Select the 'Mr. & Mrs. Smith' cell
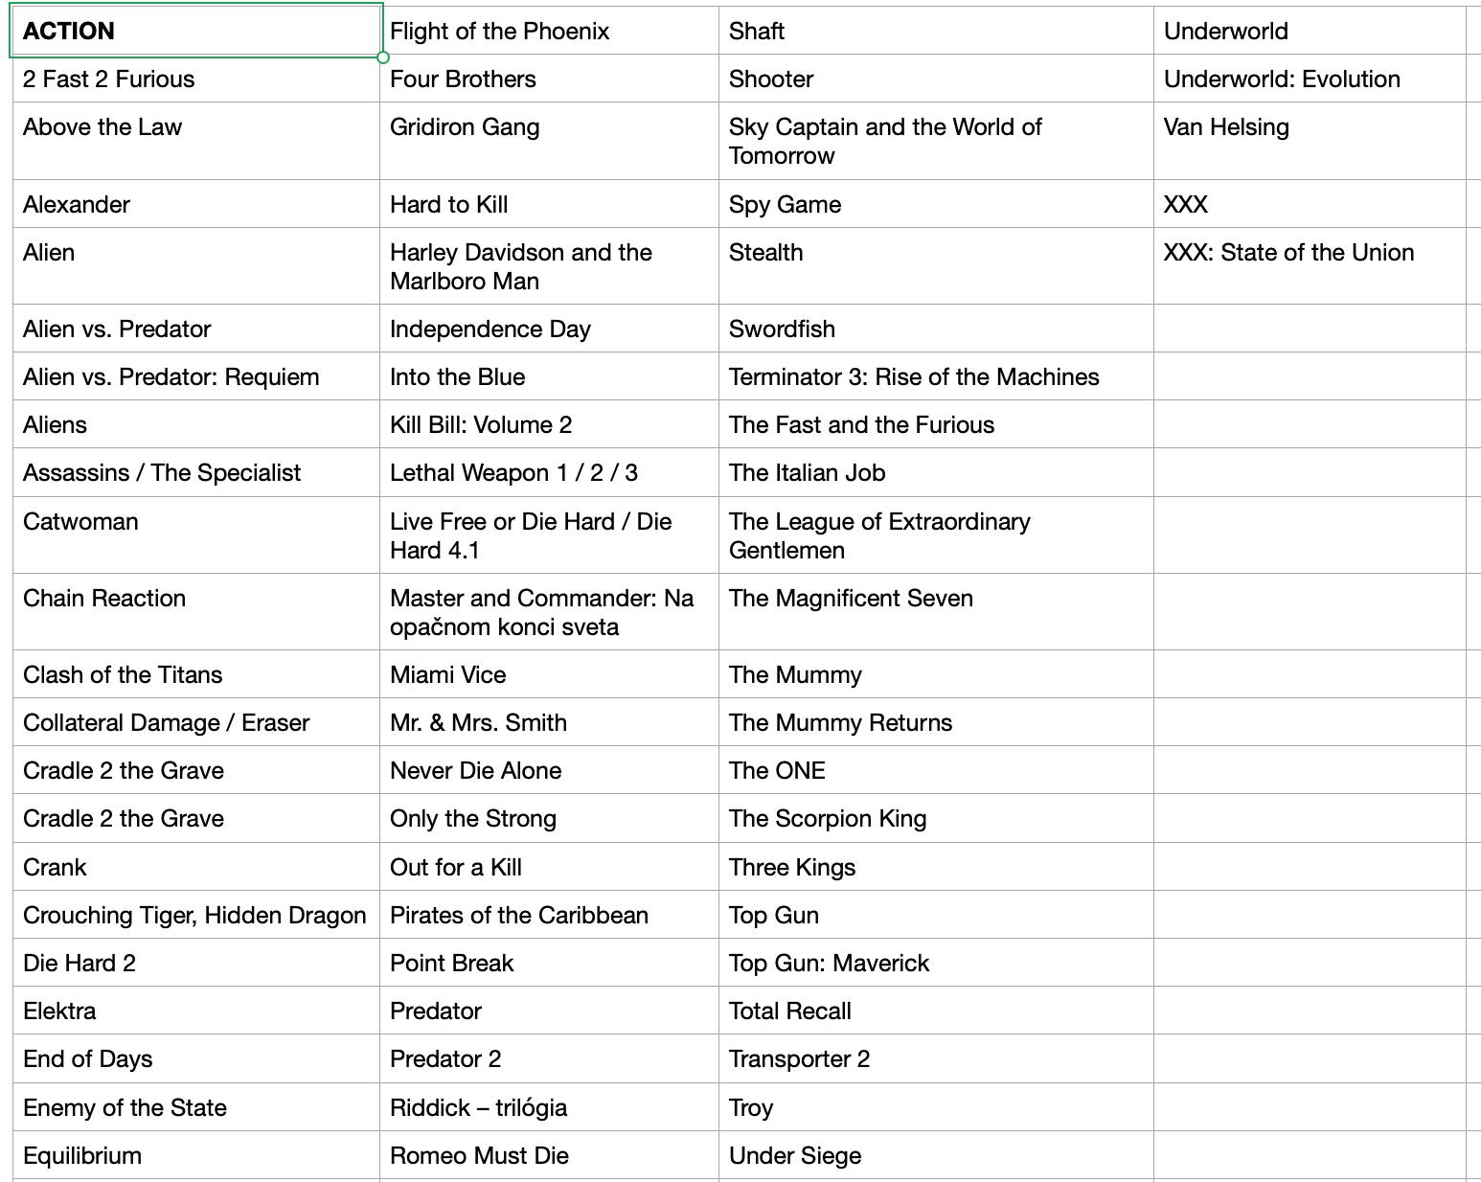 [x=548, y=722]
